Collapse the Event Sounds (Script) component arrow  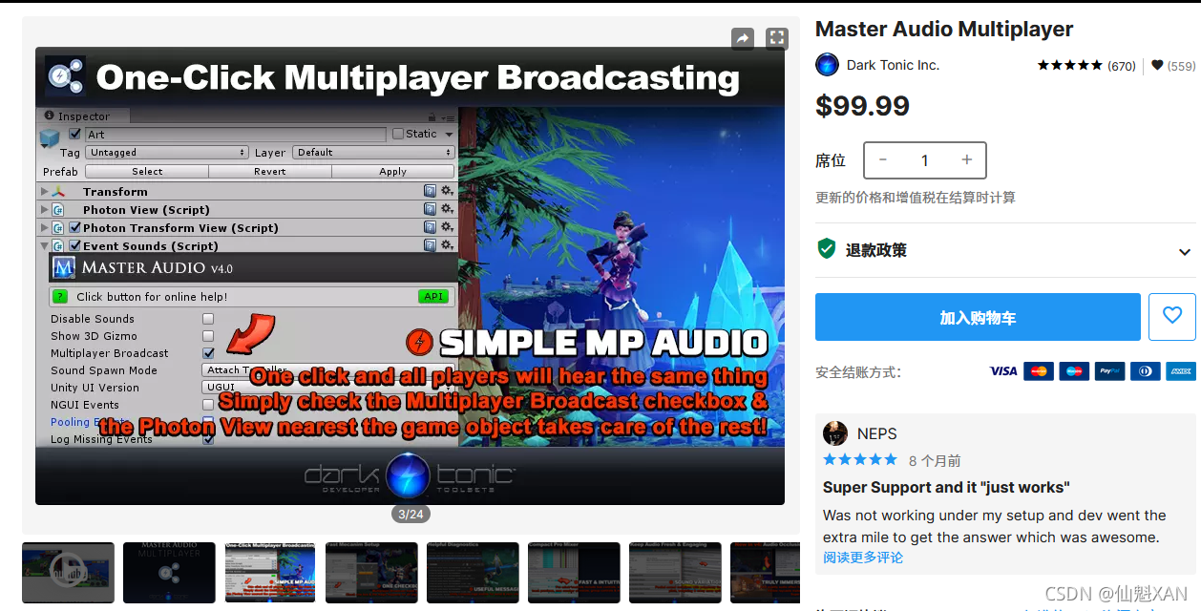[x=44, y=245]
